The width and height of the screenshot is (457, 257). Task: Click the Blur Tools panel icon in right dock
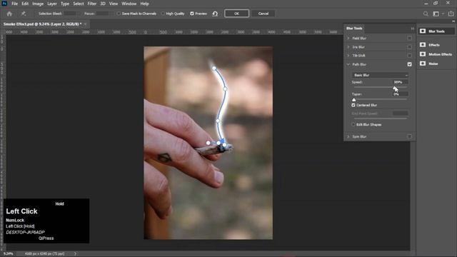point(423,31)
